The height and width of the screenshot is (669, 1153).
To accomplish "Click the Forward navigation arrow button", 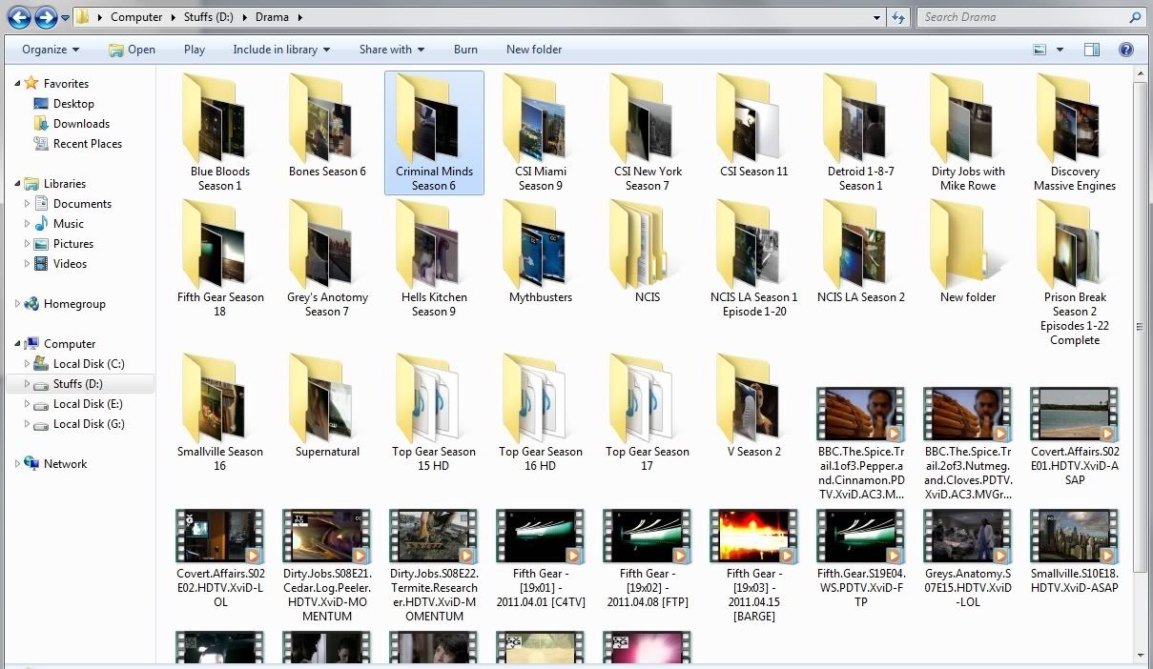I will (45, 17).
